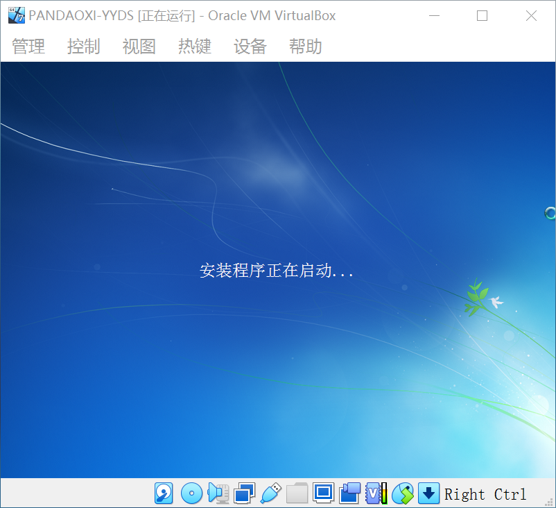The image size is (556, 508).
Task: Open the 视图 menu
Action: point(139,46)
